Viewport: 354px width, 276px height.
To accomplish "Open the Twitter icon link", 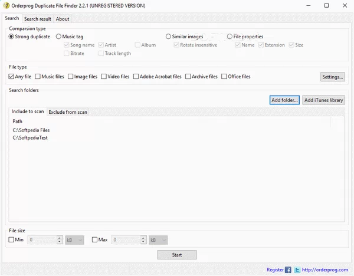I will 297,270.
